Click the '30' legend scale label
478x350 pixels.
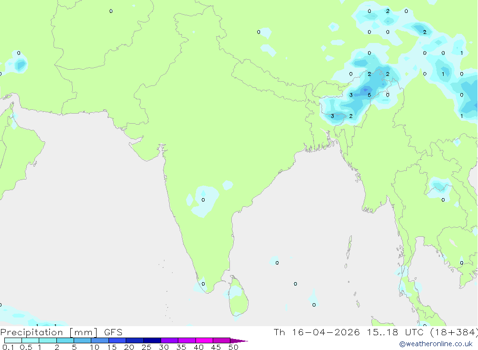164,347
